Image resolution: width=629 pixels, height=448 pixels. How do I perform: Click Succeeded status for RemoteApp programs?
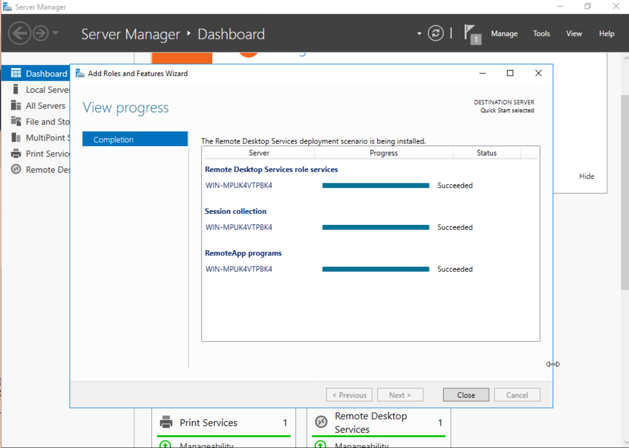(x=455, y=269)
